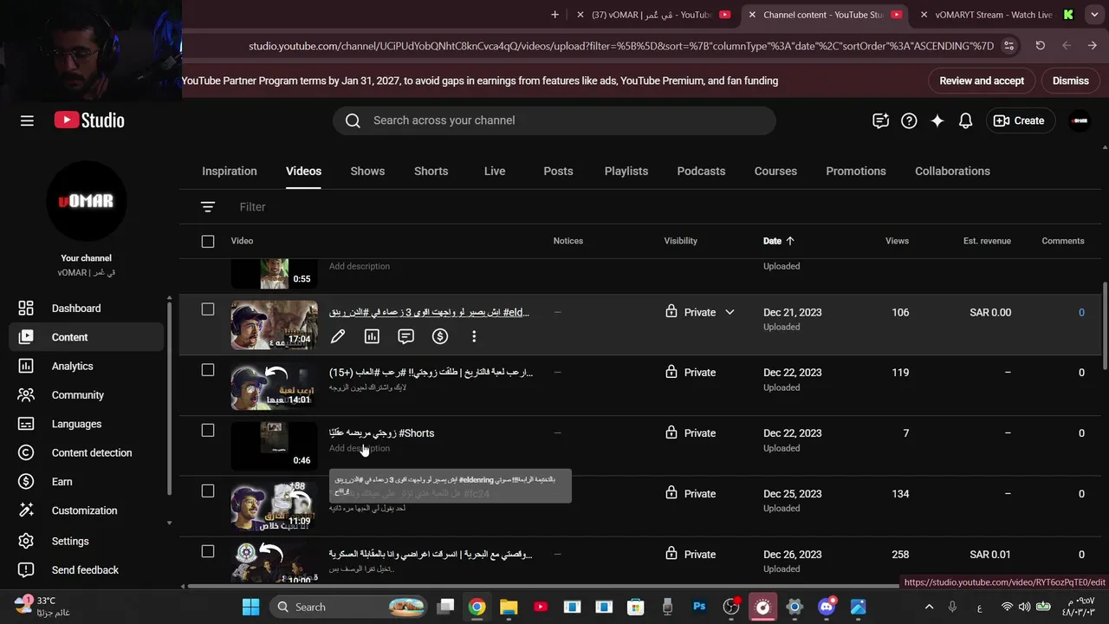1109x624 pixels.
Task: Dismiss the Partner Program banner
Action: pos(1071,81)
